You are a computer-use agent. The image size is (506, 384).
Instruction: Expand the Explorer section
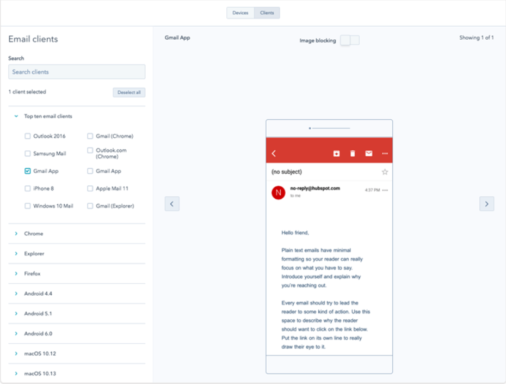(x=16, y=253)
